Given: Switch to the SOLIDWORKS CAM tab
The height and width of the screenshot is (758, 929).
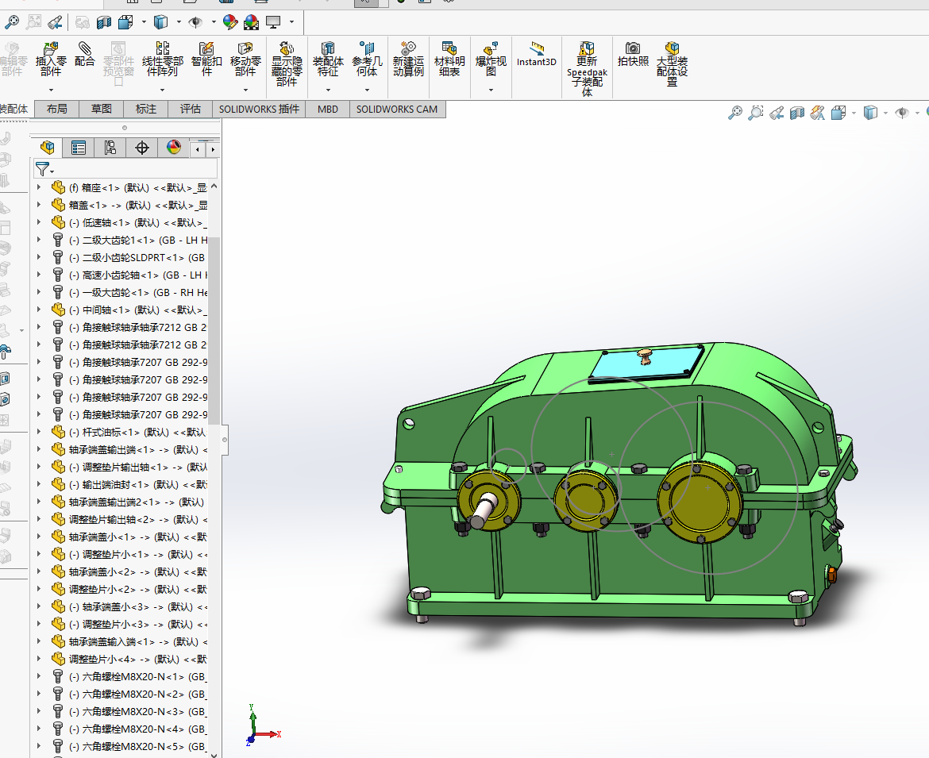Looking at the screenshot, I should (x=396, y=110).
